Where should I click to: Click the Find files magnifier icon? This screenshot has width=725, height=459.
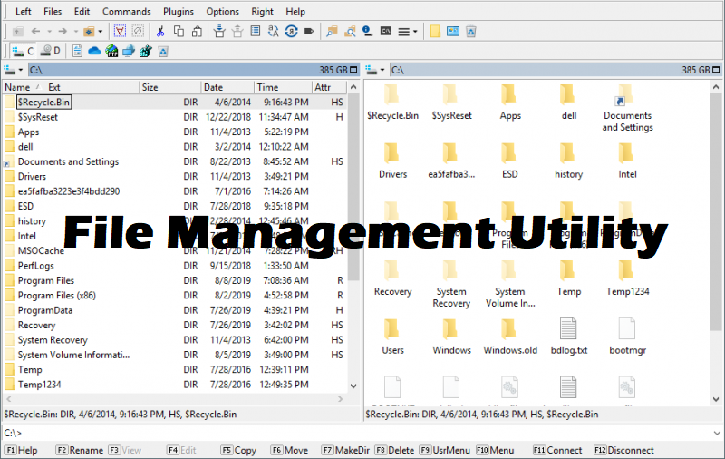click(351, 32)
